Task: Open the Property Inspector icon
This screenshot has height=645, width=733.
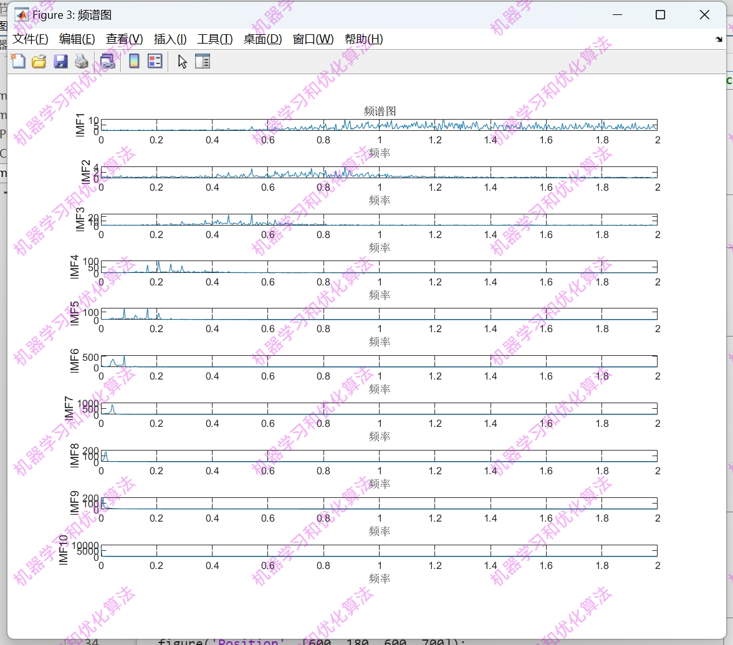Action: pos(203,61)
